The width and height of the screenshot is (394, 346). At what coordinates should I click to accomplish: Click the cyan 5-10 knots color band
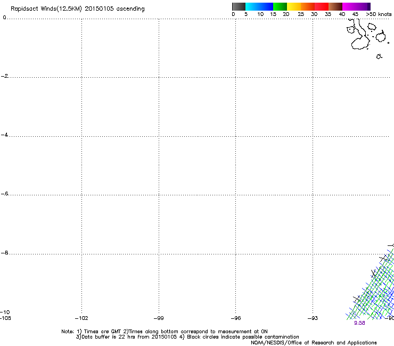click(252, 6)
